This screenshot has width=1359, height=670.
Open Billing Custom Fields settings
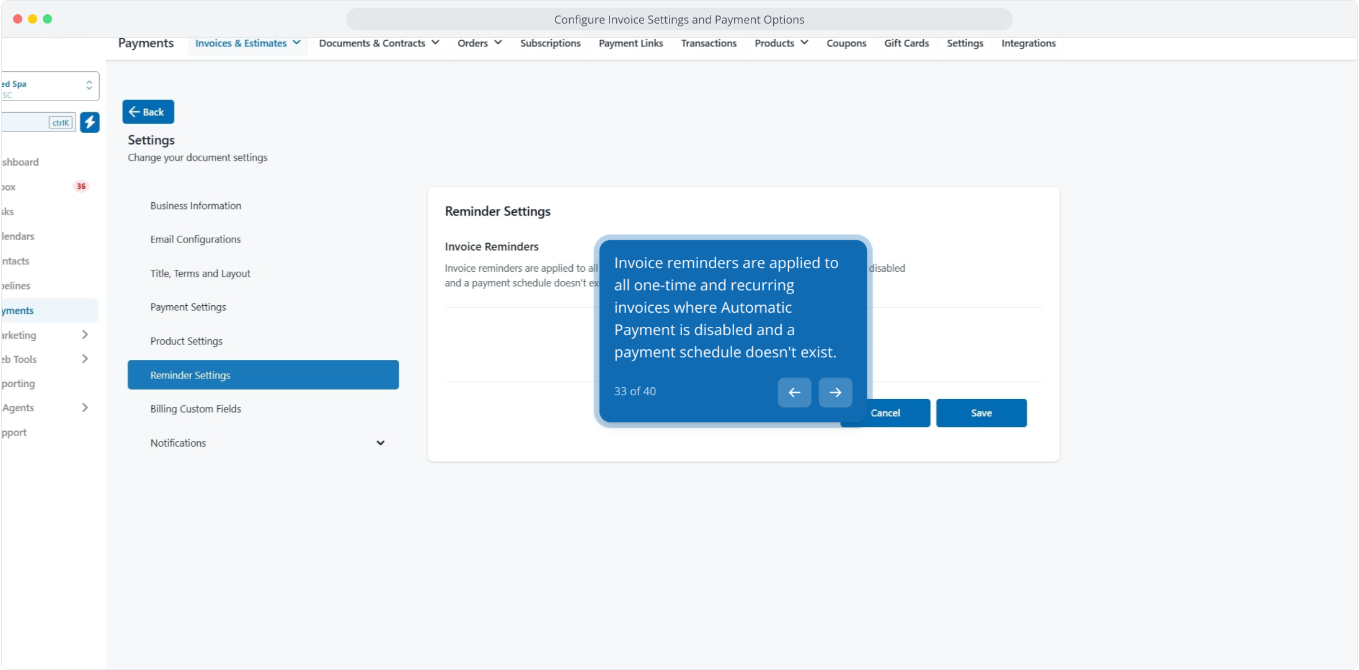click(195, 409)
